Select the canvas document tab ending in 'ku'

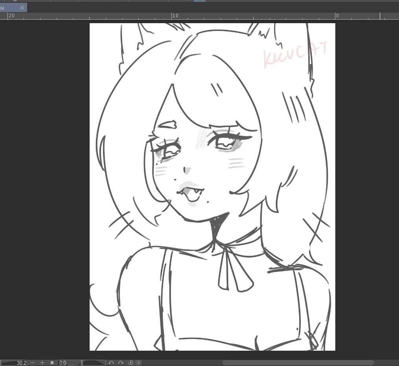[x=13, y=7]
